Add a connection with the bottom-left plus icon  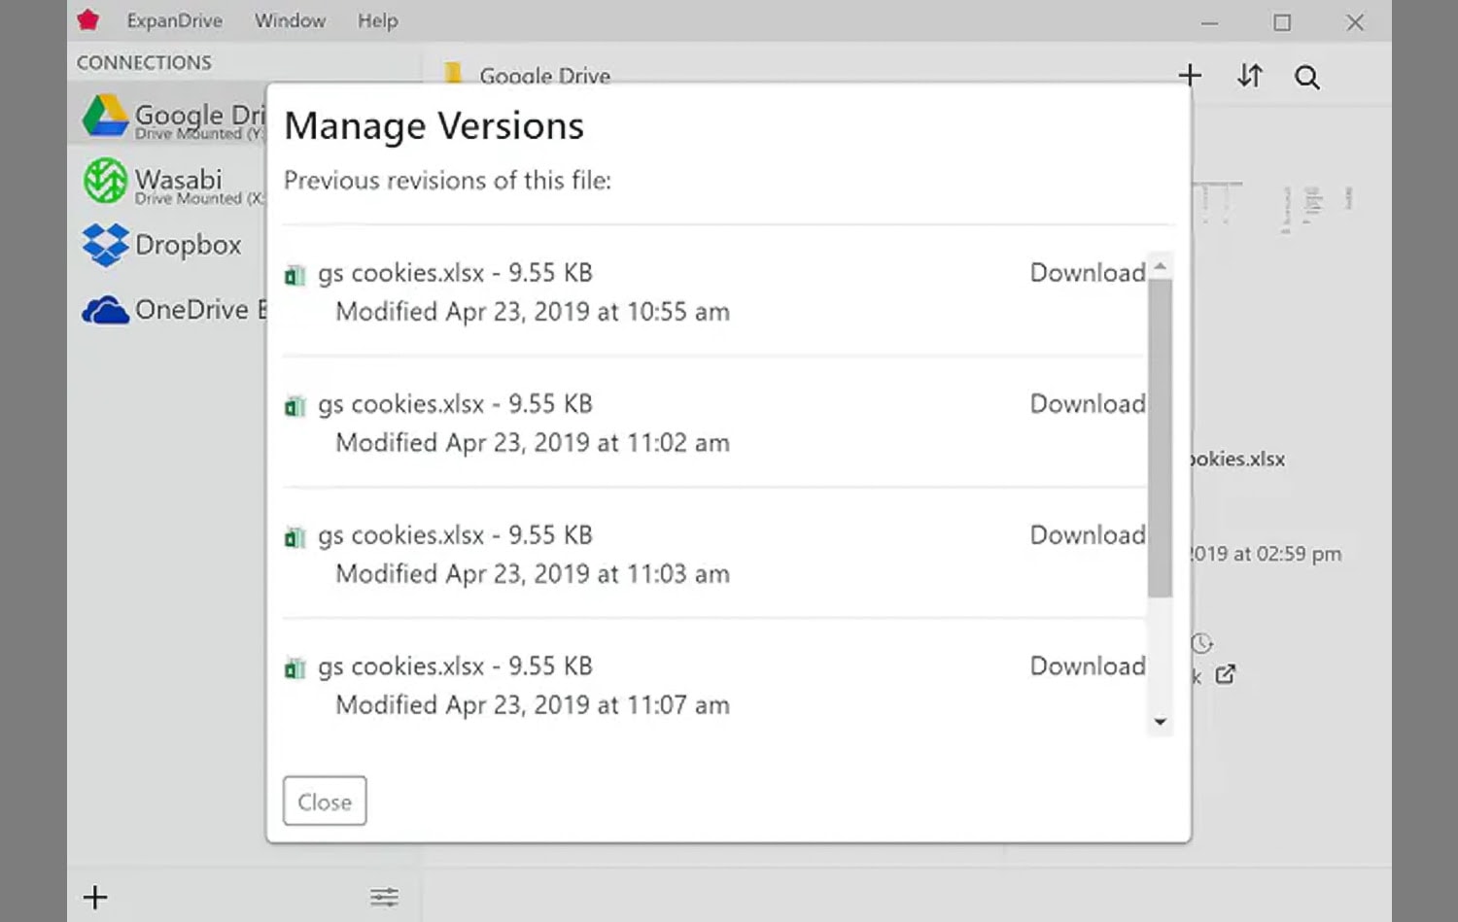pos(94,897)
